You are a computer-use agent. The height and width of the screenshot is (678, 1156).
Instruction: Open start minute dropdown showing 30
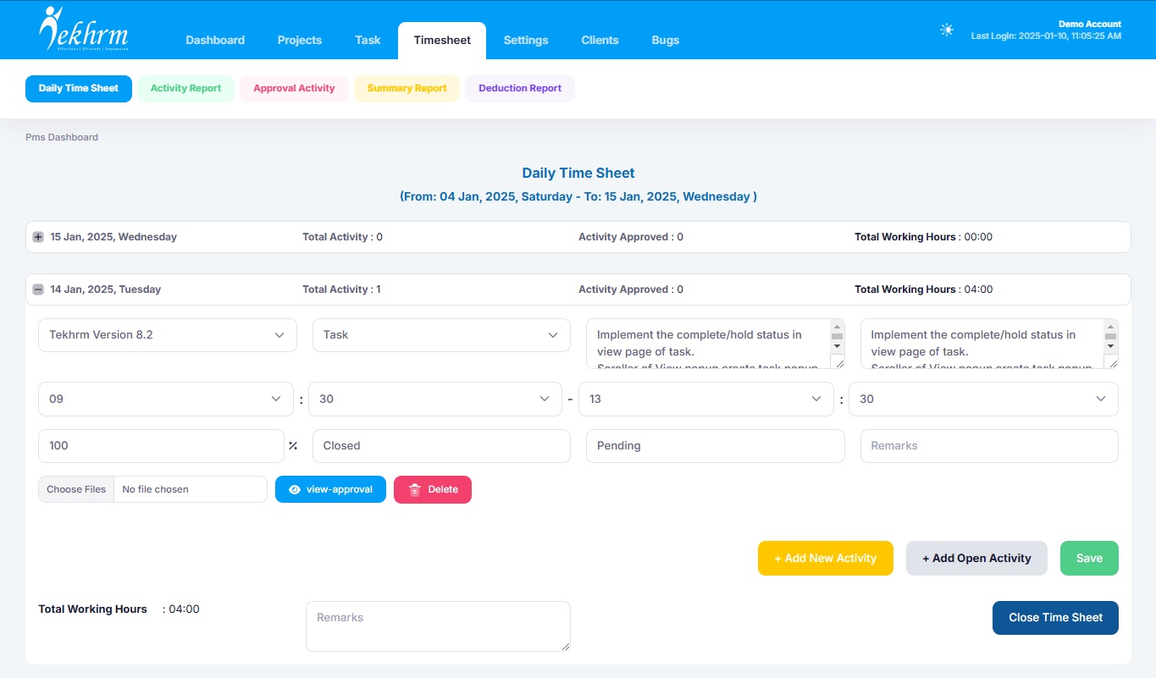tap(435, 399)
